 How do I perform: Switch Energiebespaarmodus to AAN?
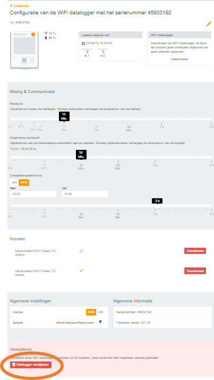tap(24, 182)
